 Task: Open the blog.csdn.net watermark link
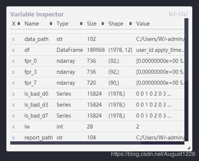pos(153,154)
